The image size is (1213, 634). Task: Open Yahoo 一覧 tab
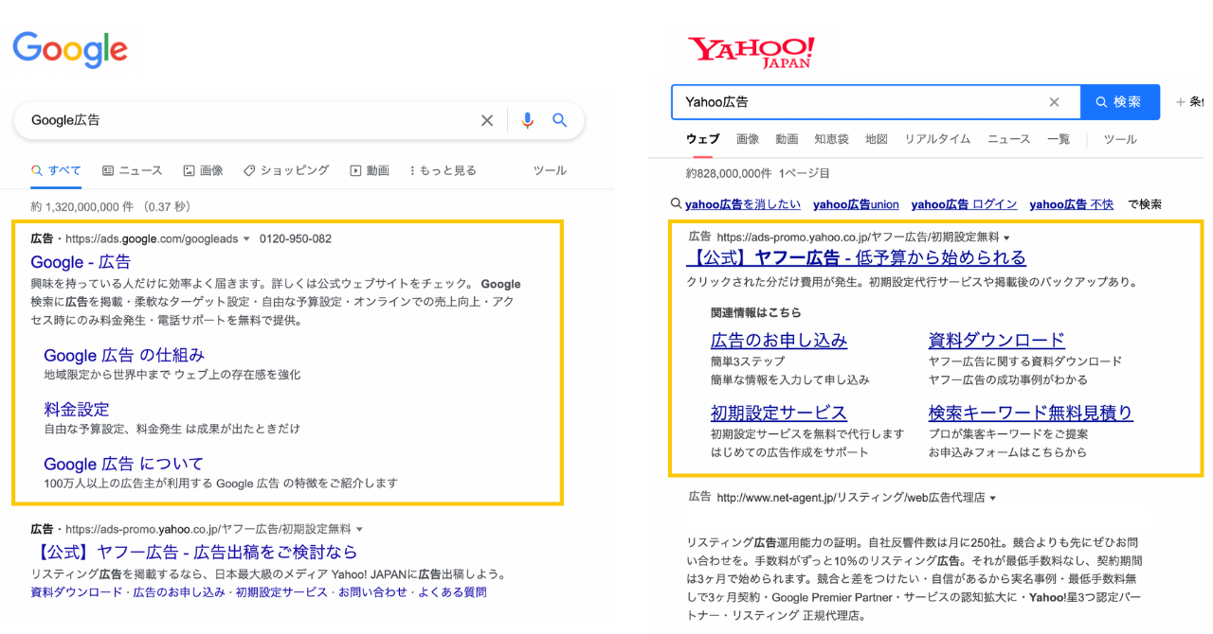click(x=1059, y=139)
